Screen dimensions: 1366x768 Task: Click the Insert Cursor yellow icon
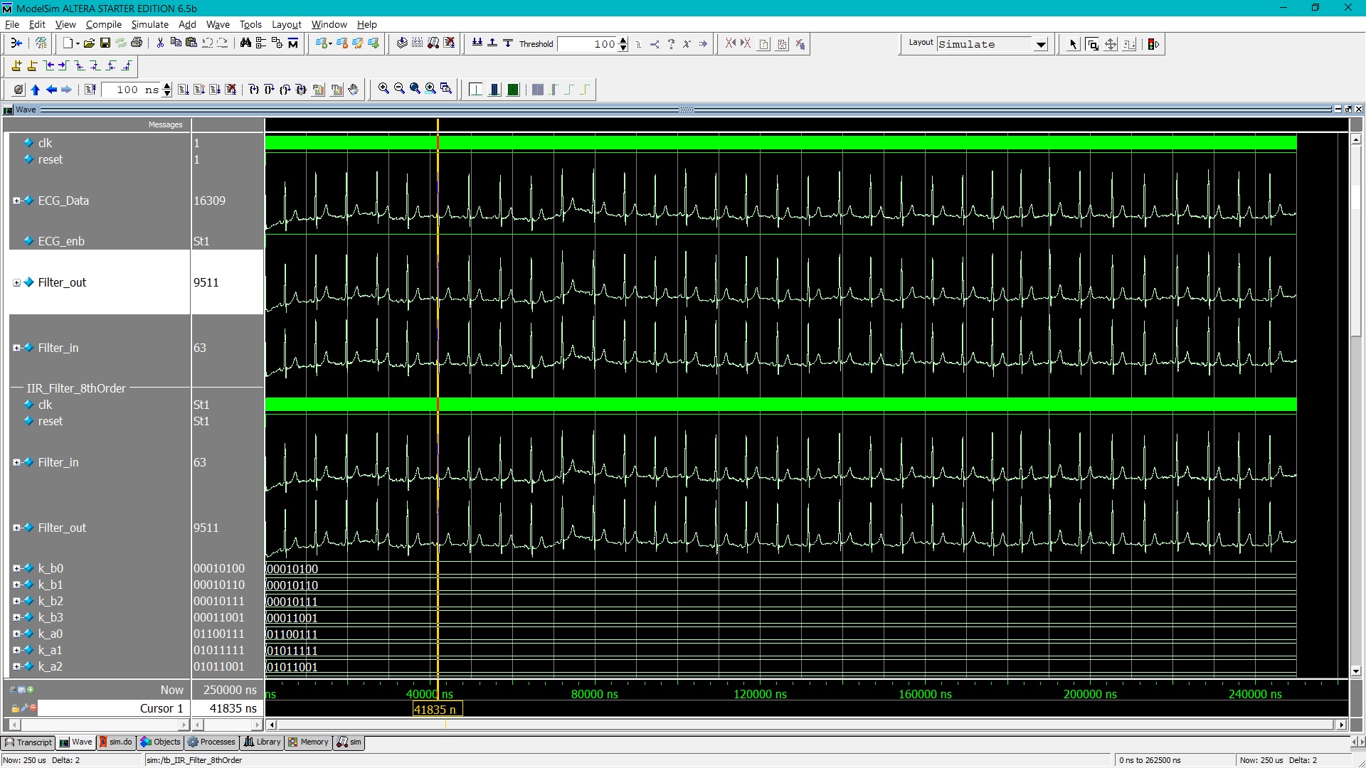coord(16,65)
